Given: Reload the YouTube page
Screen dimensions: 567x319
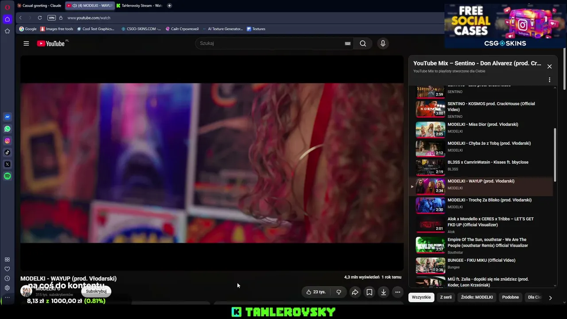Looking at the screenshot, I should pos(40,18).
